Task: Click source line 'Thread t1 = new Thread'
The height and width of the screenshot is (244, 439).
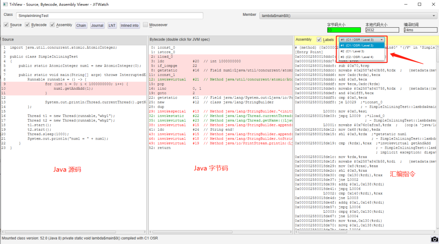Action: click(x=71, y=116)
